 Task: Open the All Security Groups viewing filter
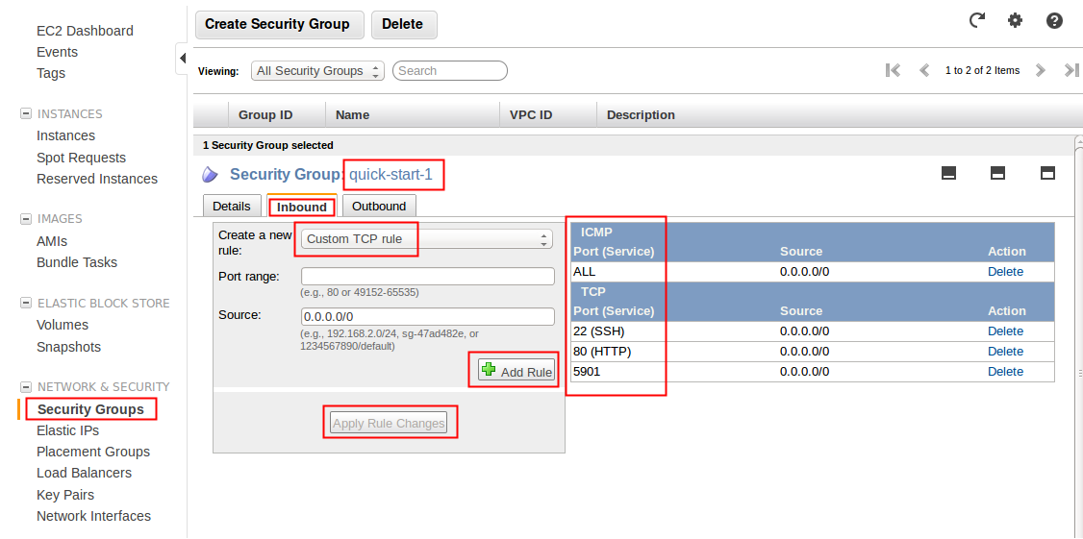(x=317, y=71)
